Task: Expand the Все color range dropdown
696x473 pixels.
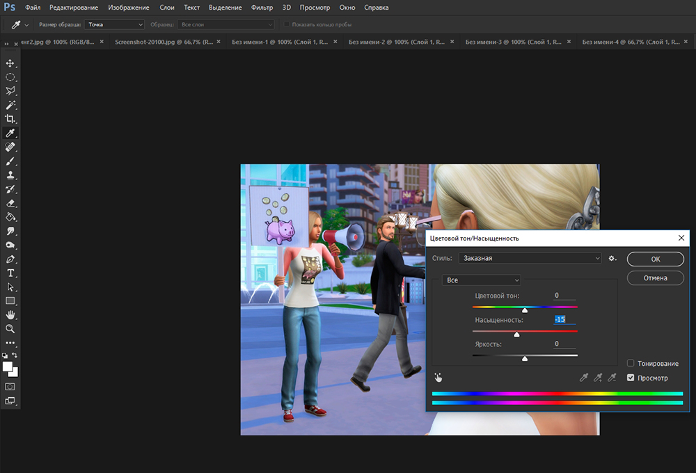Action: click(481, 280)
